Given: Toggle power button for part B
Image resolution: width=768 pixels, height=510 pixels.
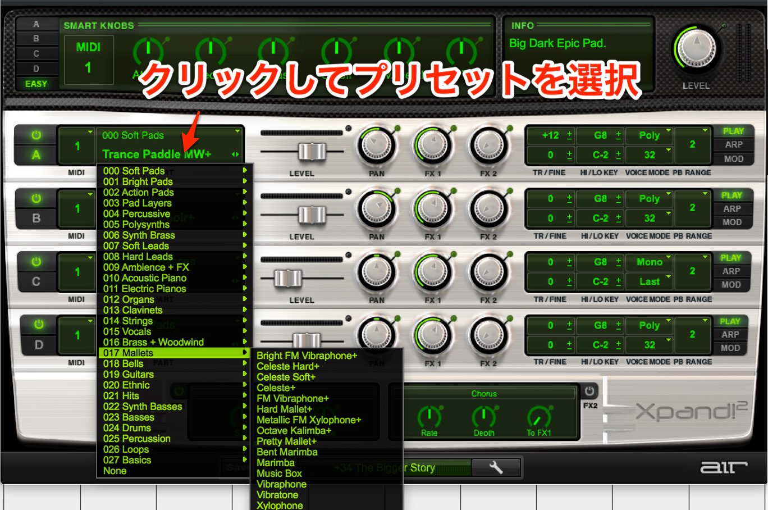Looking at the screenshot, I should (36, 198).
